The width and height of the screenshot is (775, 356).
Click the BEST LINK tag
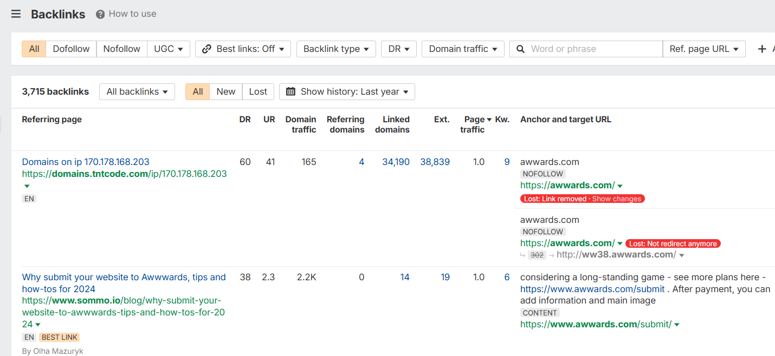click(x=60, y=337)
